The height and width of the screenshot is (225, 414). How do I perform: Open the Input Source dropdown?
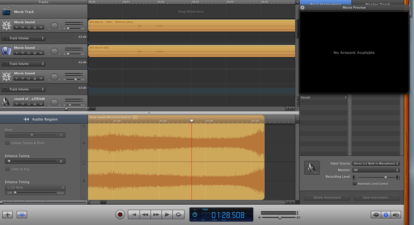click(x=376, y=164)
